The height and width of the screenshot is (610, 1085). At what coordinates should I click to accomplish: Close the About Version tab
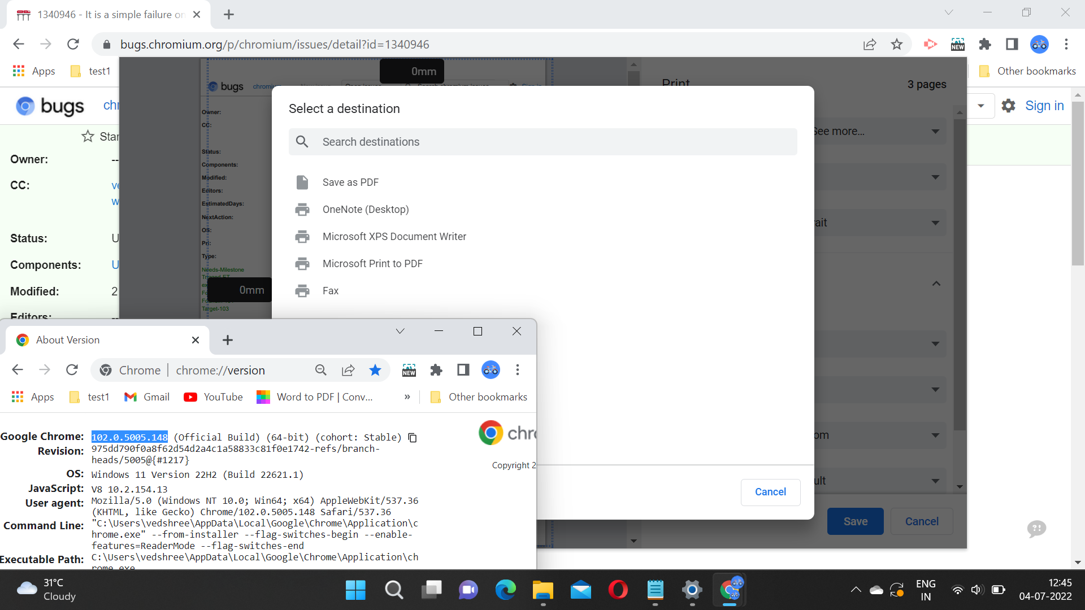tap(196, 340)
